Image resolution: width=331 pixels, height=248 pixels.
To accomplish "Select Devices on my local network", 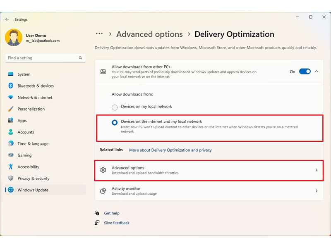I will point(115,107).
